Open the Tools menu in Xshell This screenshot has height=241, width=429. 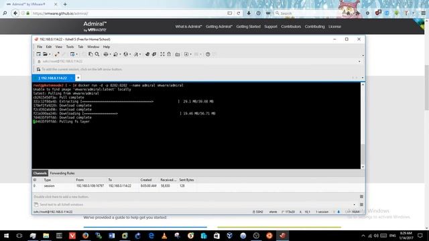(x=70, y=47)
